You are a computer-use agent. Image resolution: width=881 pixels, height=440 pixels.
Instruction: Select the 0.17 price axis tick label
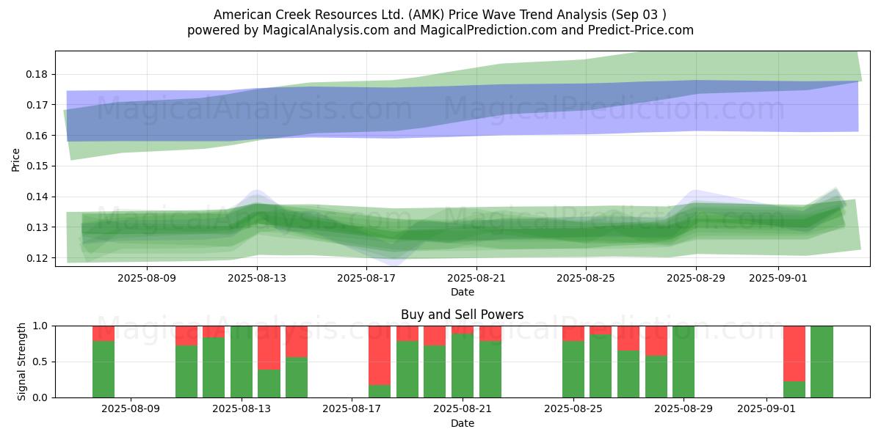37,105
